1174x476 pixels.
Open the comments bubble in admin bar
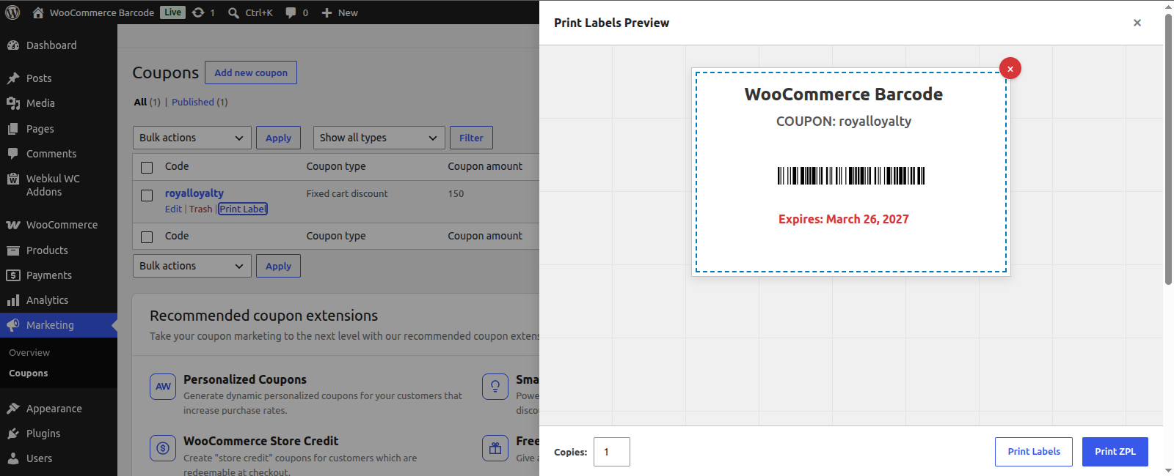point(291,12)
